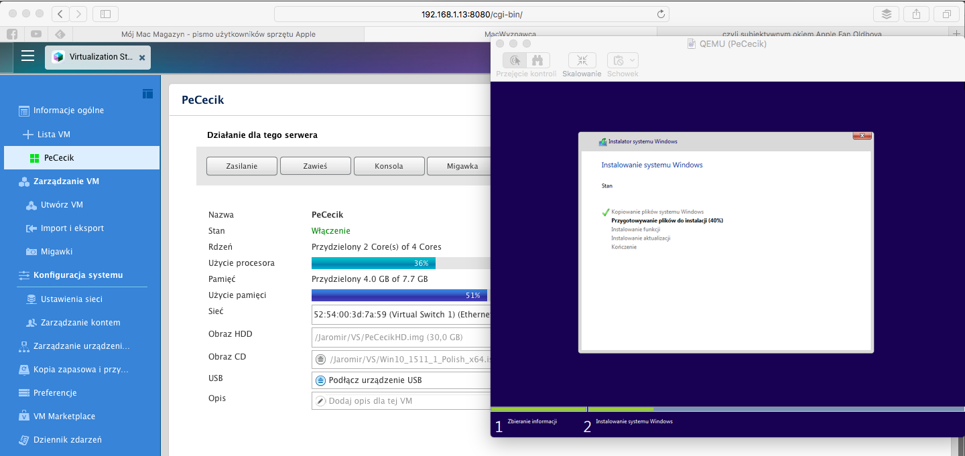This screenshot has width=965, height=456.
Task: Click the Preferencje icon
Action: [x=24, y=393]
